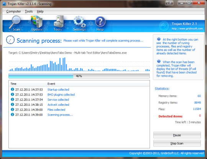Click the title bar application icon
This screenshot has width=207, height=159.
tap(4, 4)
